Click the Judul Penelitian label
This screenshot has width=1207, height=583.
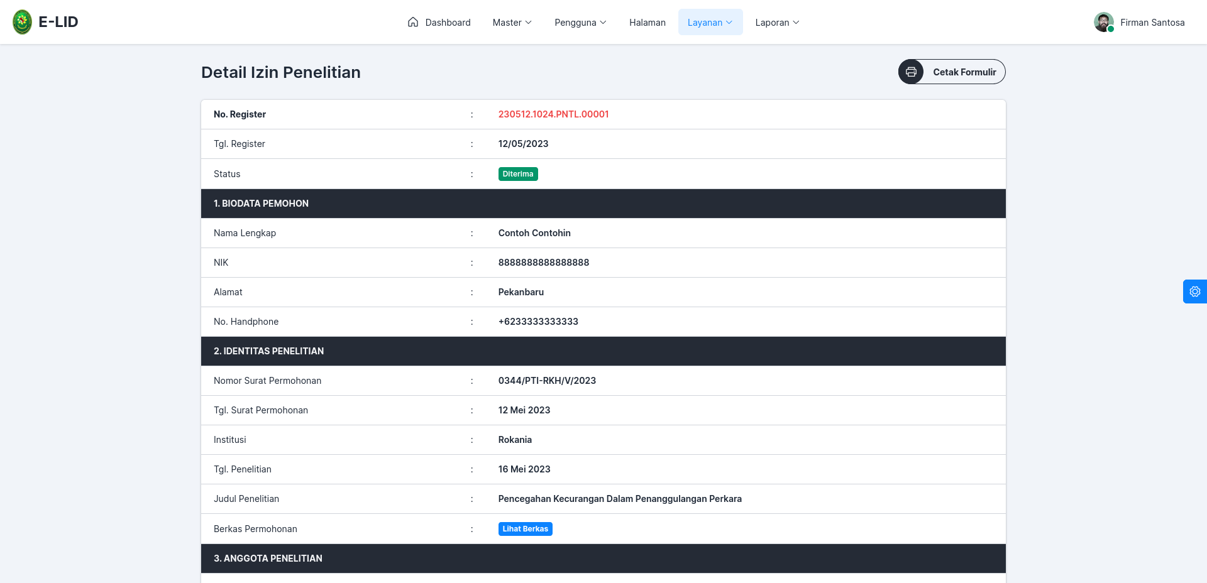click(246, 499)
